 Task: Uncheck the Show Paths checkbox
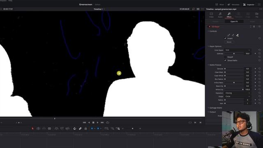pos(226,60)
